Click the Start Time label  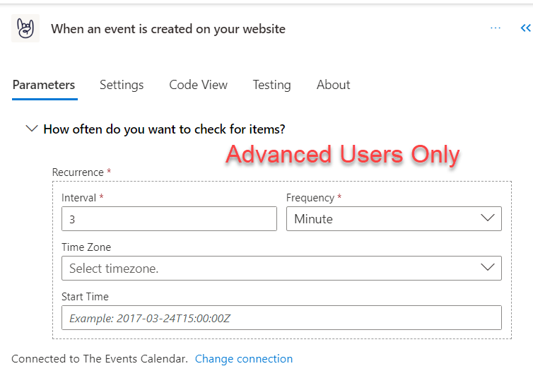pos(85,297)
